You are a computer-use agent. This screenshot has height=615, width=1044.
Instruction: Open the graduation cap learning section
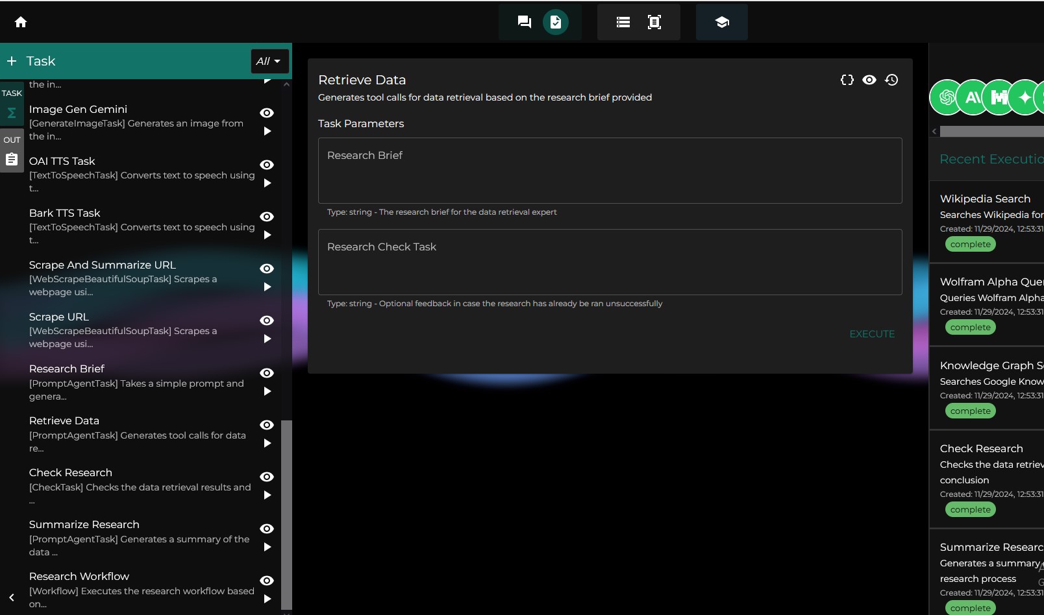pos(722,22)
